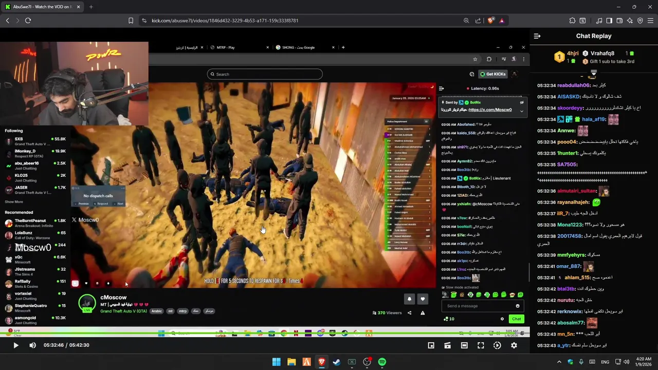658x370 pixels.
Task: Open streamed chat settings gear
Action: pyautogui.click(x=502, y=319)
